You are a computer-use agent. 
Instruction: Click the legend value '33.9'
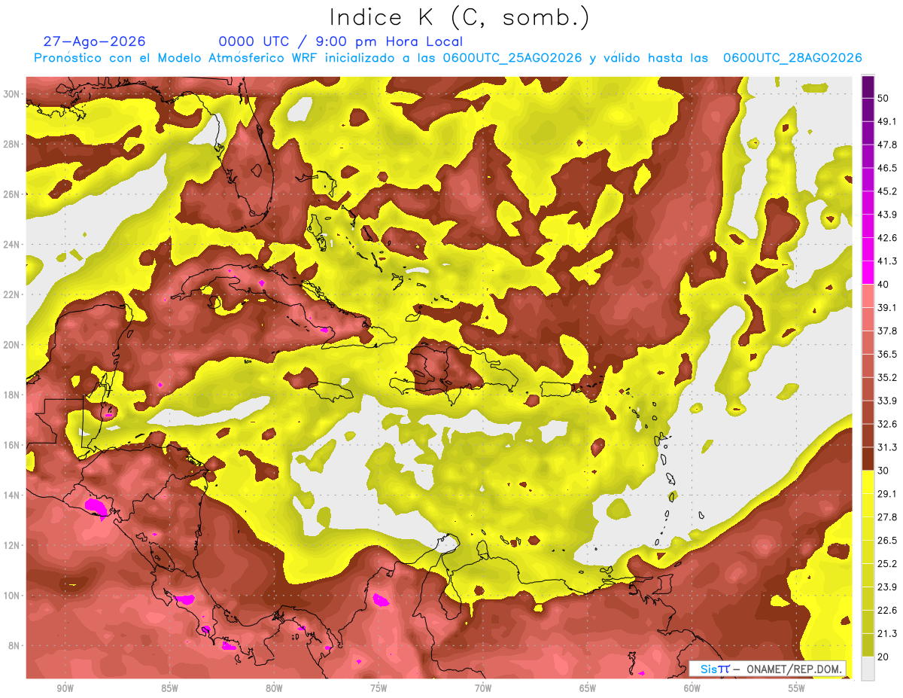pyautogui.click(x=887, y=401)
